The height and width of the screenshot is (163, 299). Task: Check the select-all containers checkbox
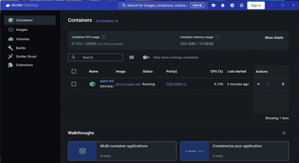coord(74,71)
